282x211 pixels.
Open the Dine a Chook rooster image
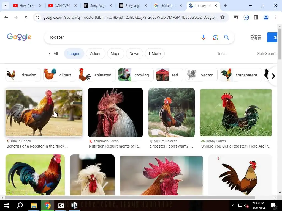44,113
